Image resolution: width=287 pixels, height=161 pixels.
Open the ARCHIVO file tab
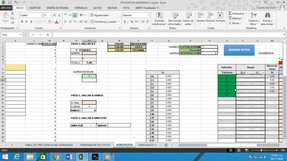click(6, 8)
